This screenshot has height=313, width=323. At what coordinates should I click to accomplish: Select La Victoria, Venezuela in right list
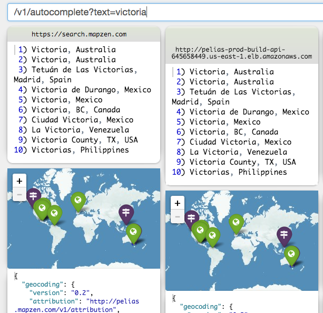232,152
